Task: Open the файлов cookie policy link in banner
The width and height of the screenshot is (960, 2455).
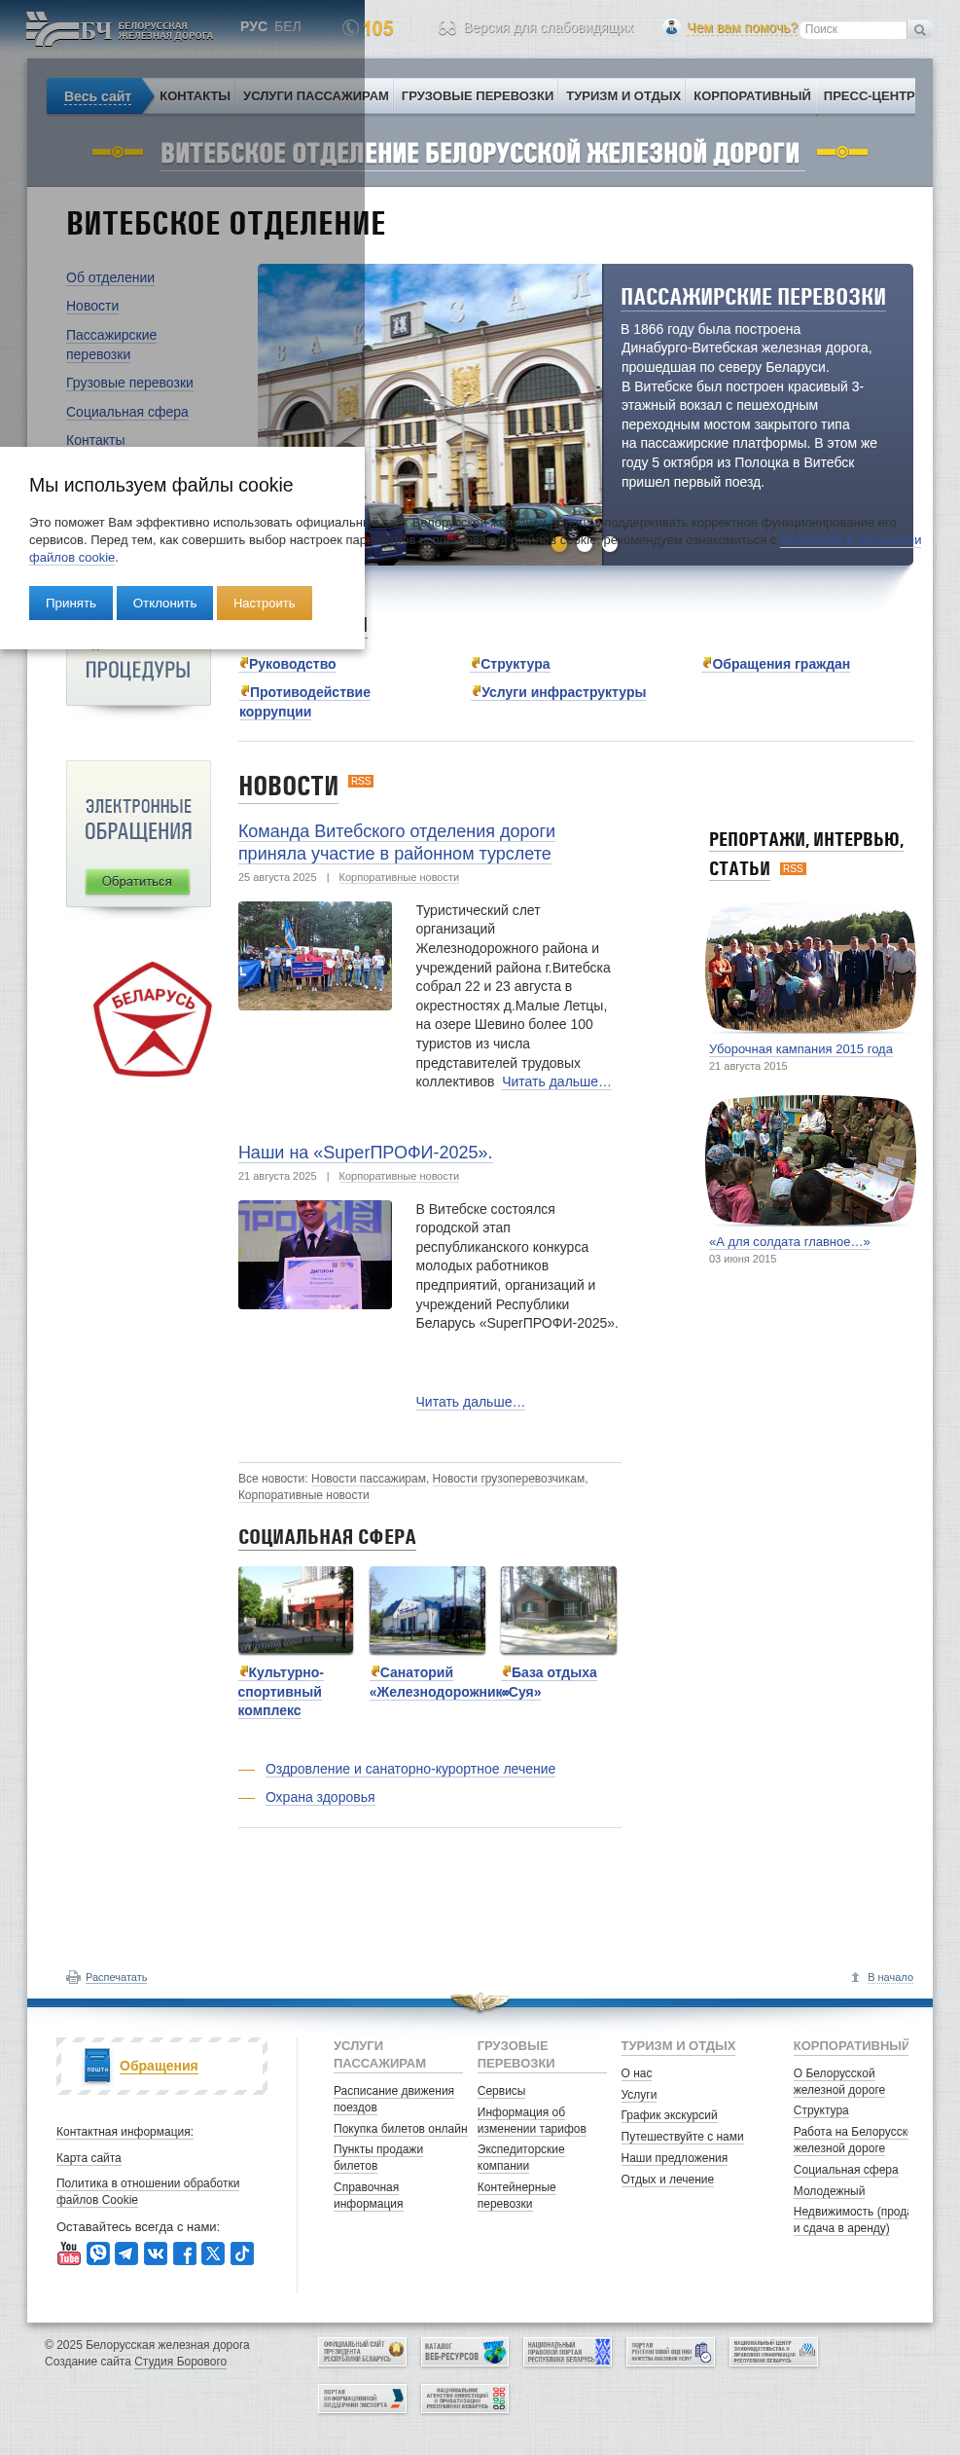Action: pos(72,558)
